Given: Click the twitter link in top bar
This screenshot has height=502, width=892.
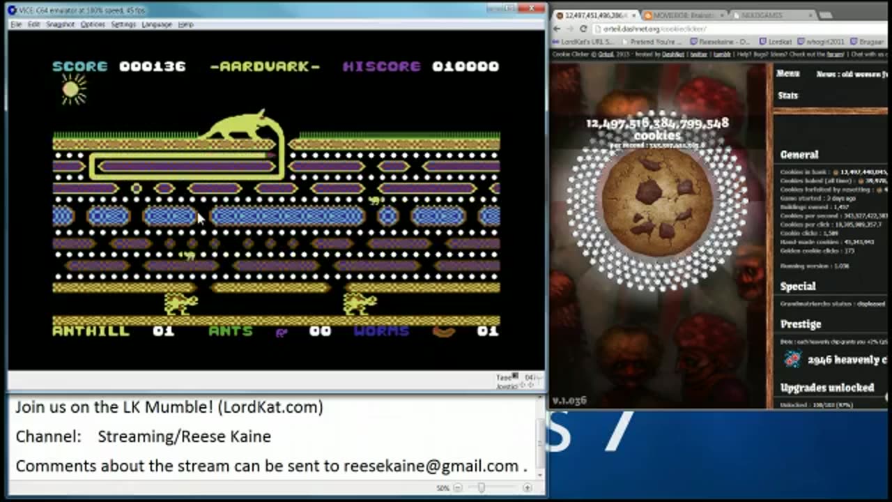Looking at the screenshot, I should click(x=698, y=54).
